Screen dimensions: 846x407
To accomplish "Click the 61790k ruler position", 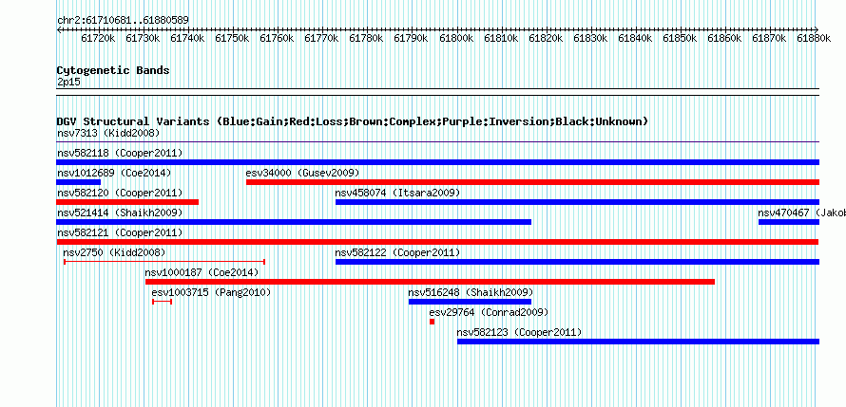I will click(412, 38).
